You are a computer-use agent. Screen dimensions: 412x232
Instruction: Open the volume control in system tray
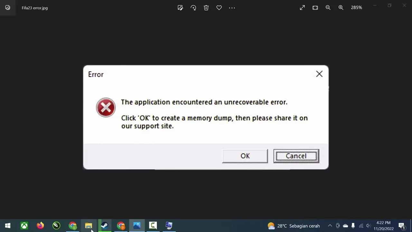point(368,226)
